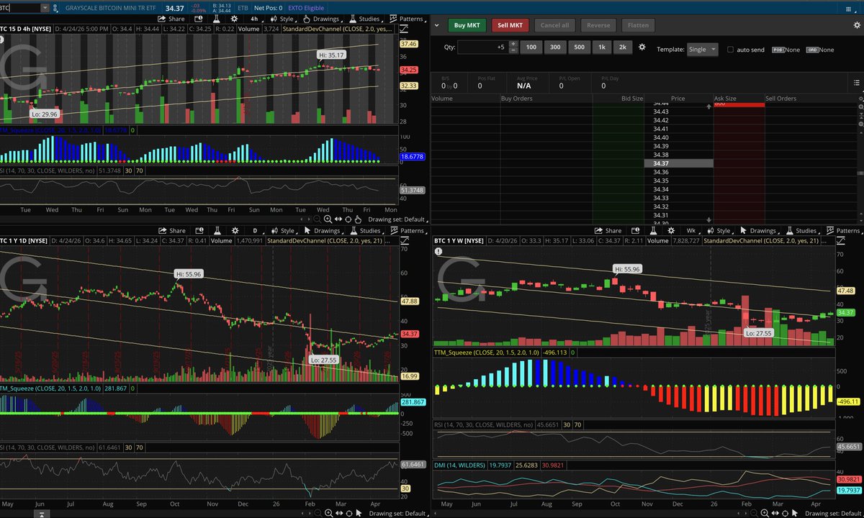
Task: Enable the auto send checkbox
Action: coord(731,50)
